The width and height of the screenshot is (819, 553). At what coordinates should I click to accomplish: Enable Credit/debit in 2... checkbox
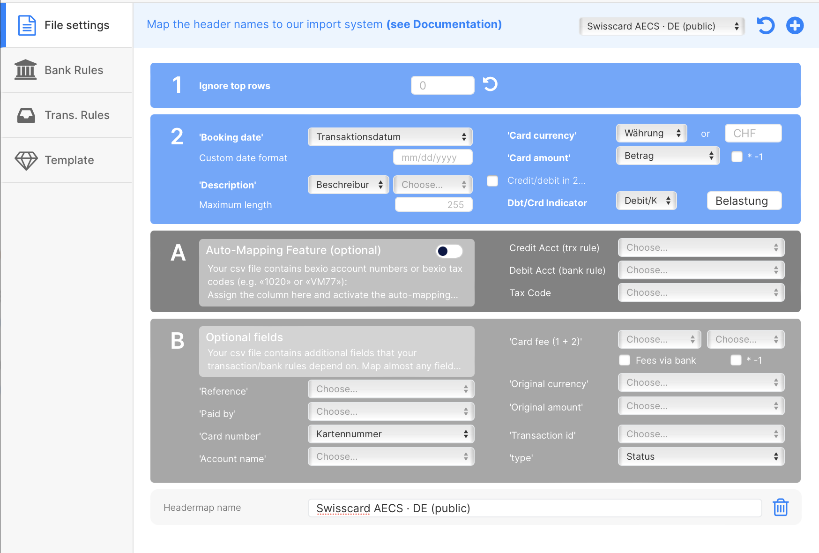click(492, 181)
